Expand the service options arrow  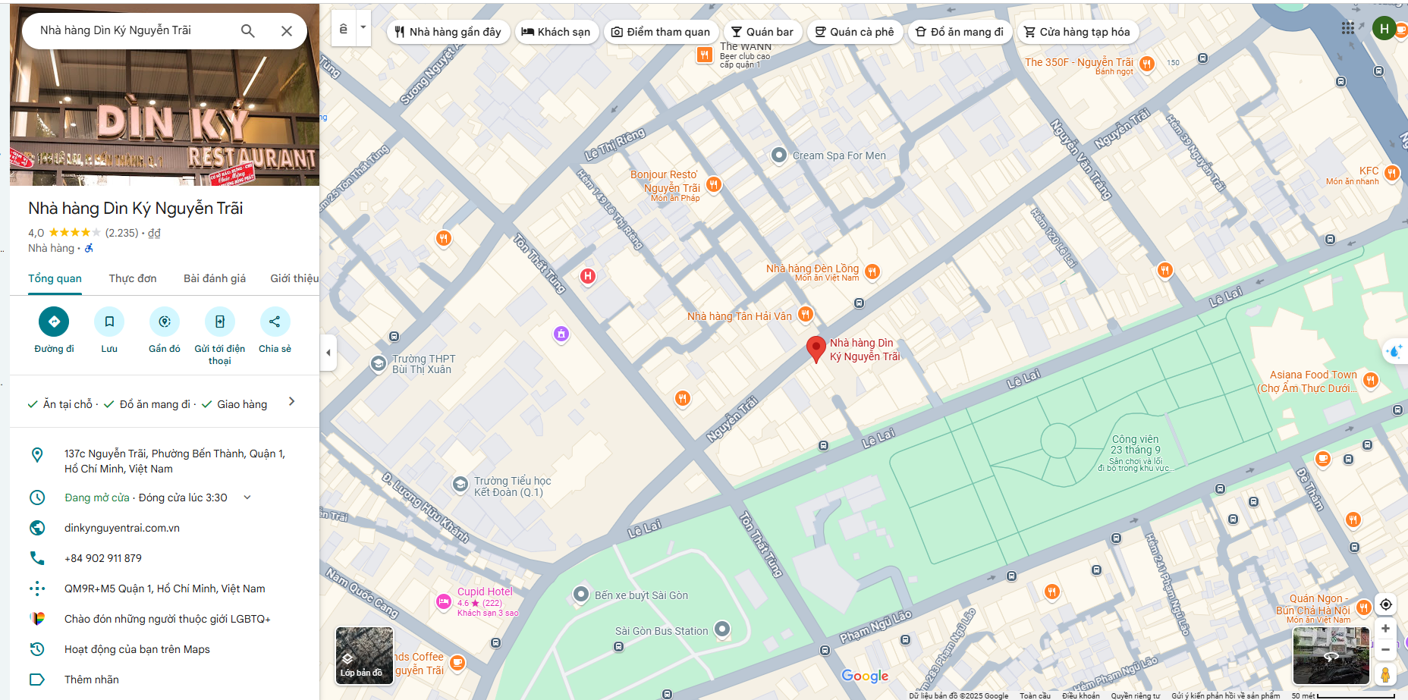pos(292,401)
